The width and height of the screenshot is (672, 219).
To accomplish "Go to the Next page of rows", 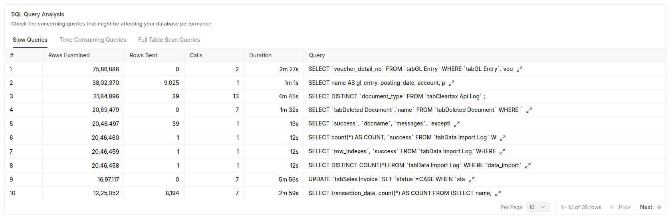I will click(650, 207).
